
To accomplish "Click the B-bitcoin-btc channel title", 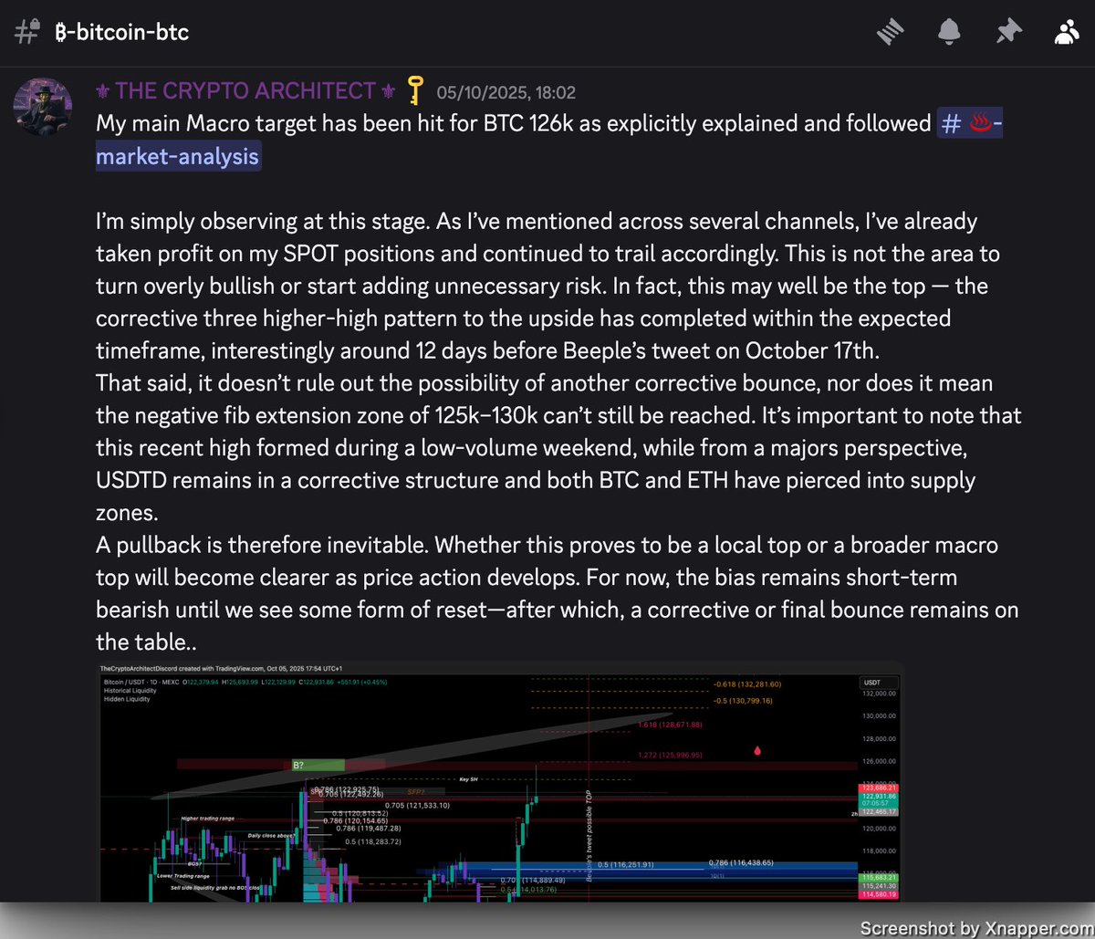I will click(122, 32).
